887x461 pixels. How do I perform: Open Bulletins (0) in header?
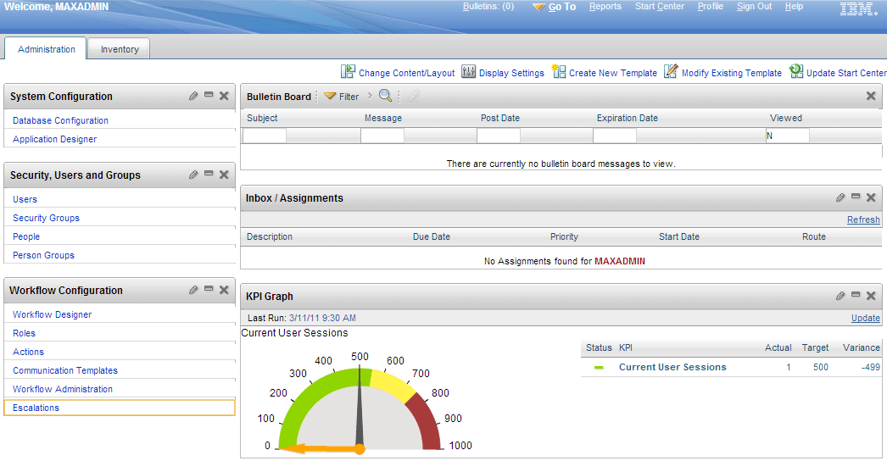[x=488, y=6]
